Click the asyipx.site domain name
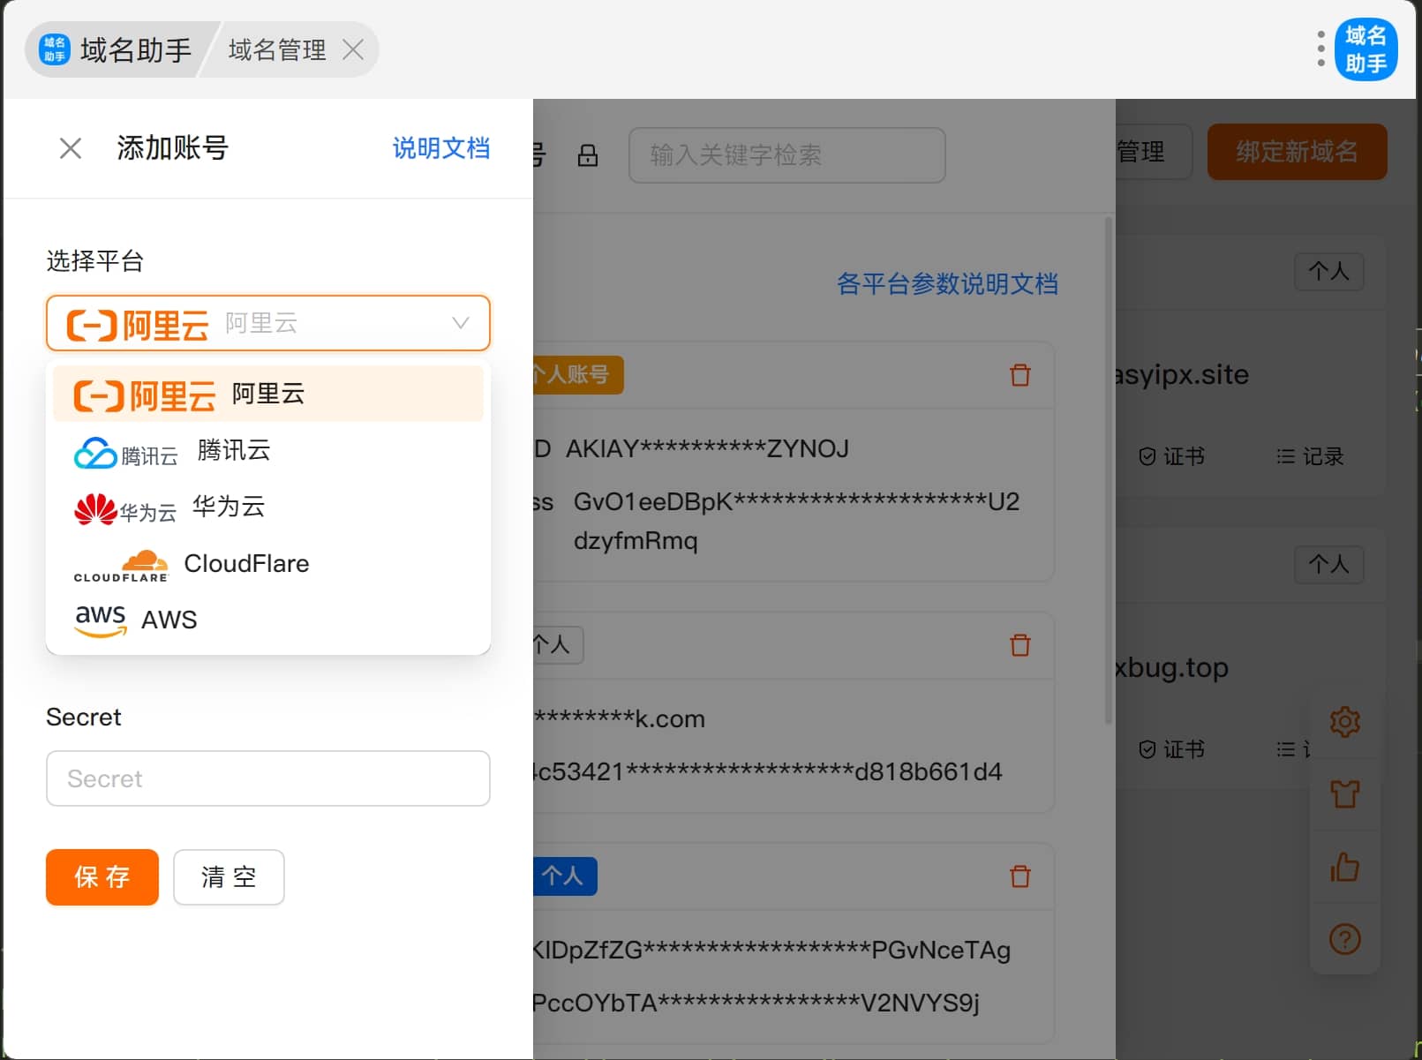The image size is (1422, 1060). pyautogui.click(x=1183, y=374)
